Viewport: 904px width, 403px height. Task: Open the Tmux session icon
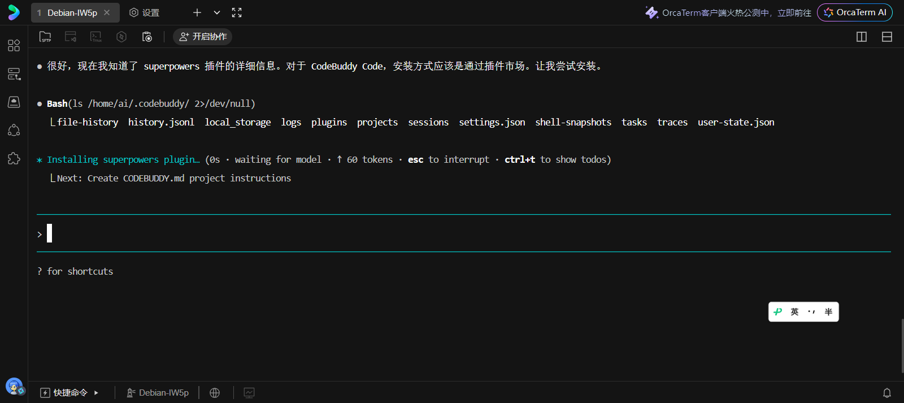[96, 37]
